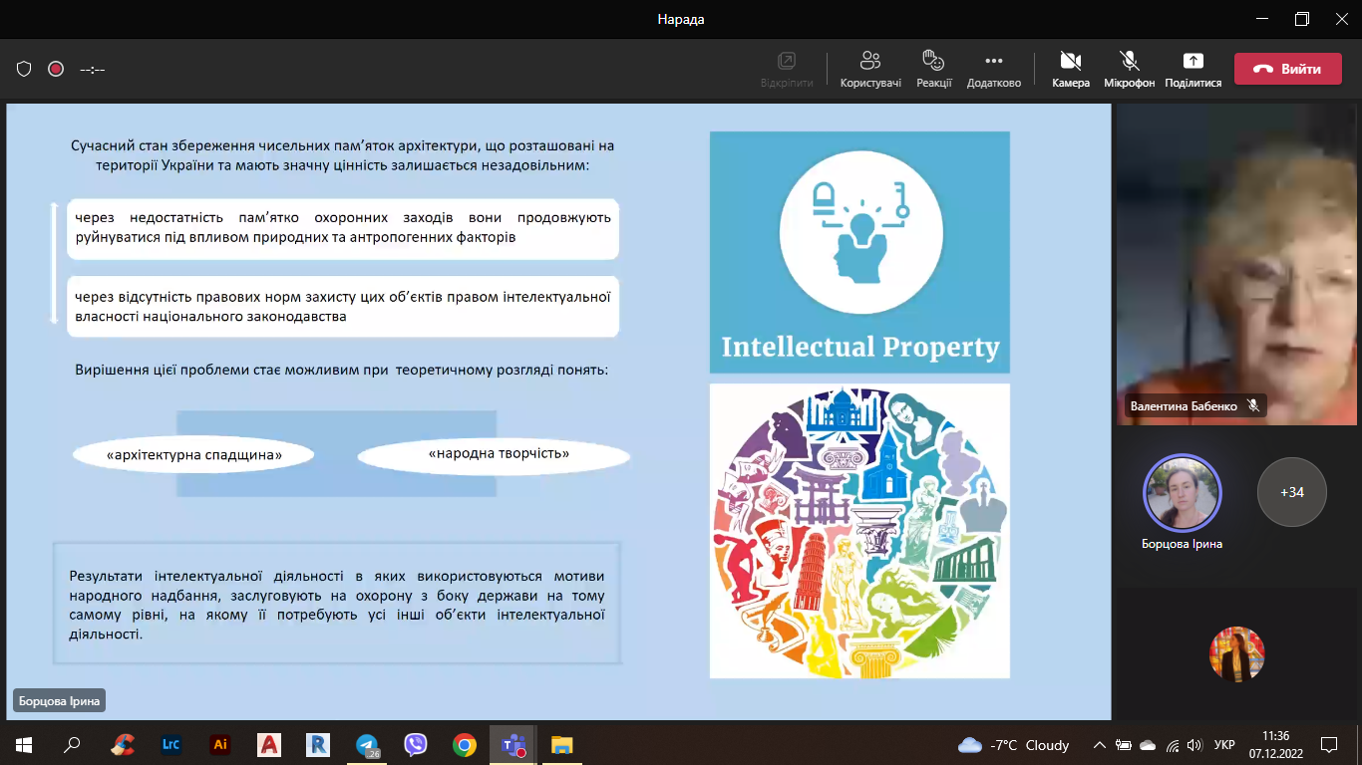1362x765 pixels.
Task: Expand the more actions menu
Action: tap(993, 69)
